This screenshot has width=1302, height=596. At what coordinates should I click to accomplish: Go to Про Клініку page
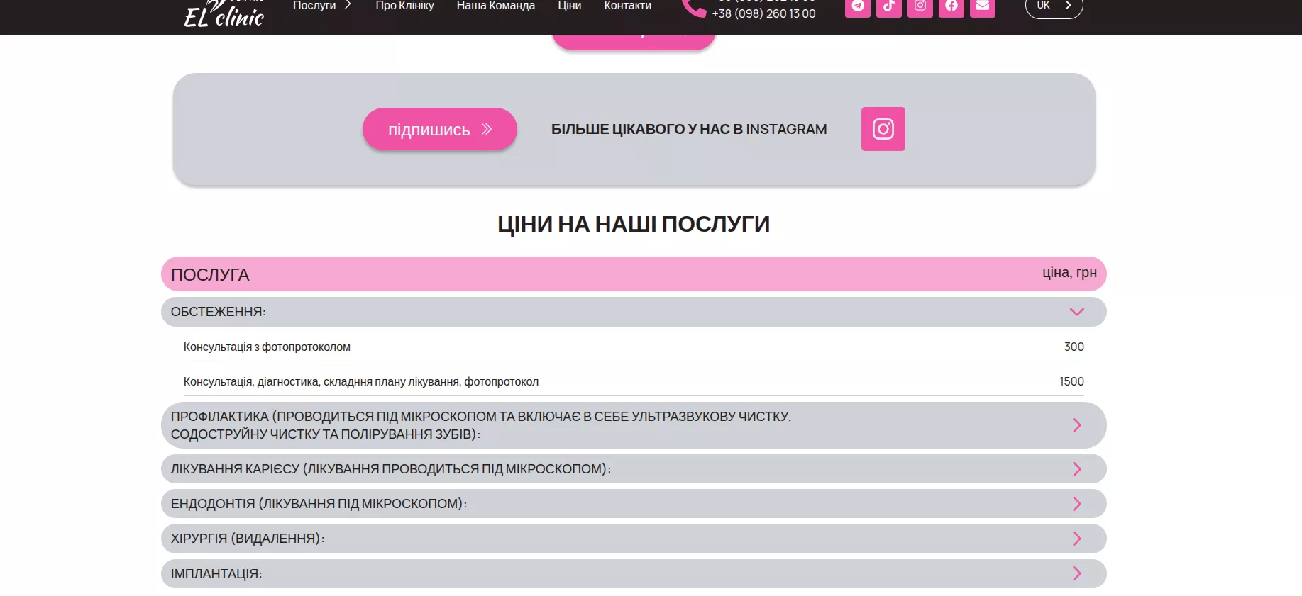click(x=404, y=6)
